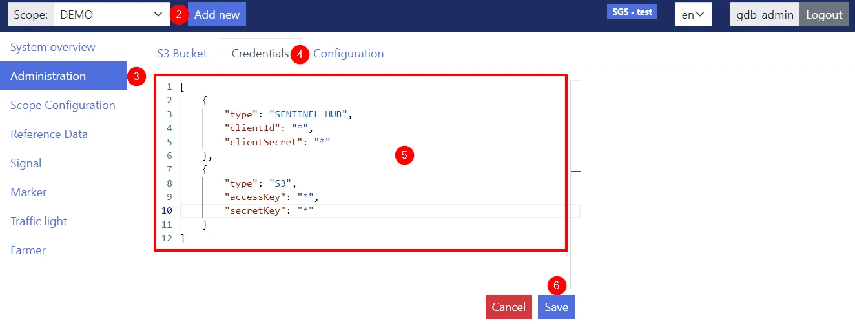Open System overview in the sidebar
The image size is (855, 324).
pyautogui.click(x=53, y=47)
